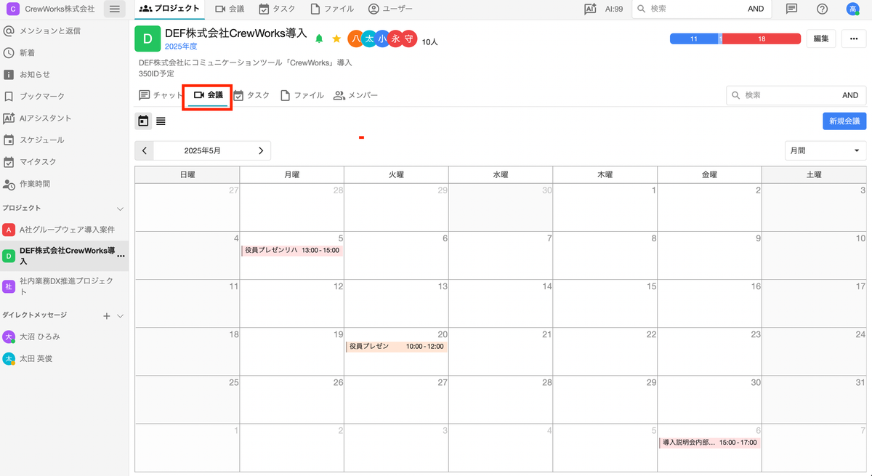This screenshot has height=476, width=872.
Task: Switch to list view icon
Action: (x=161, y=121)
